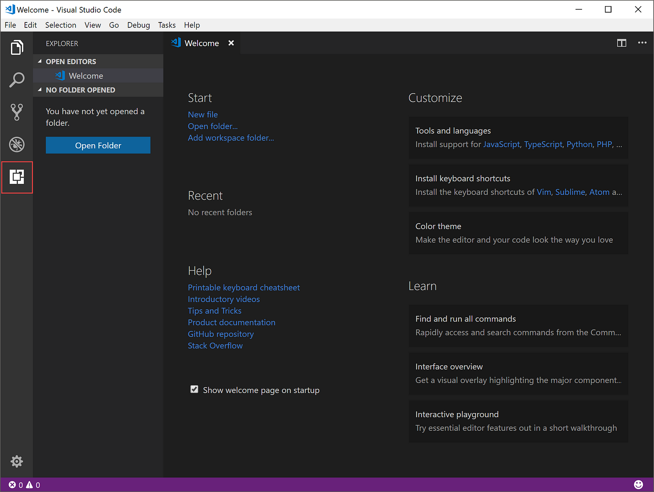Click the TypeScript language link
This screenshot has height=492, width=654.
543,144
